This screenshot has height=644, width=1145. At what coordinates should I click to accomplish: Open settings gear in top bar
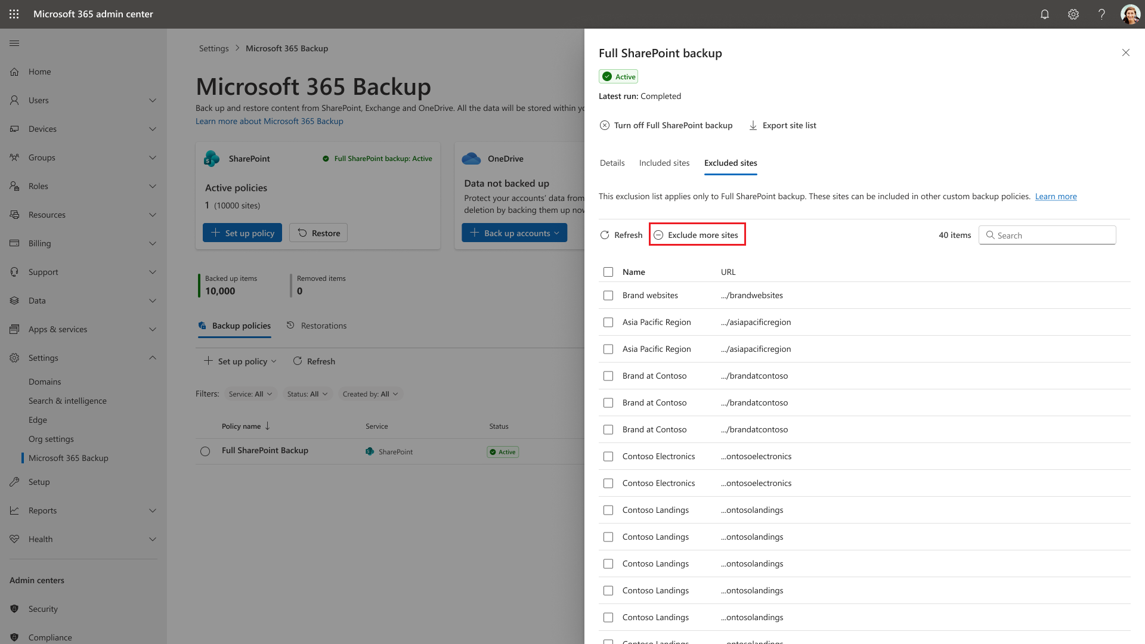(x=1073, y=14)
